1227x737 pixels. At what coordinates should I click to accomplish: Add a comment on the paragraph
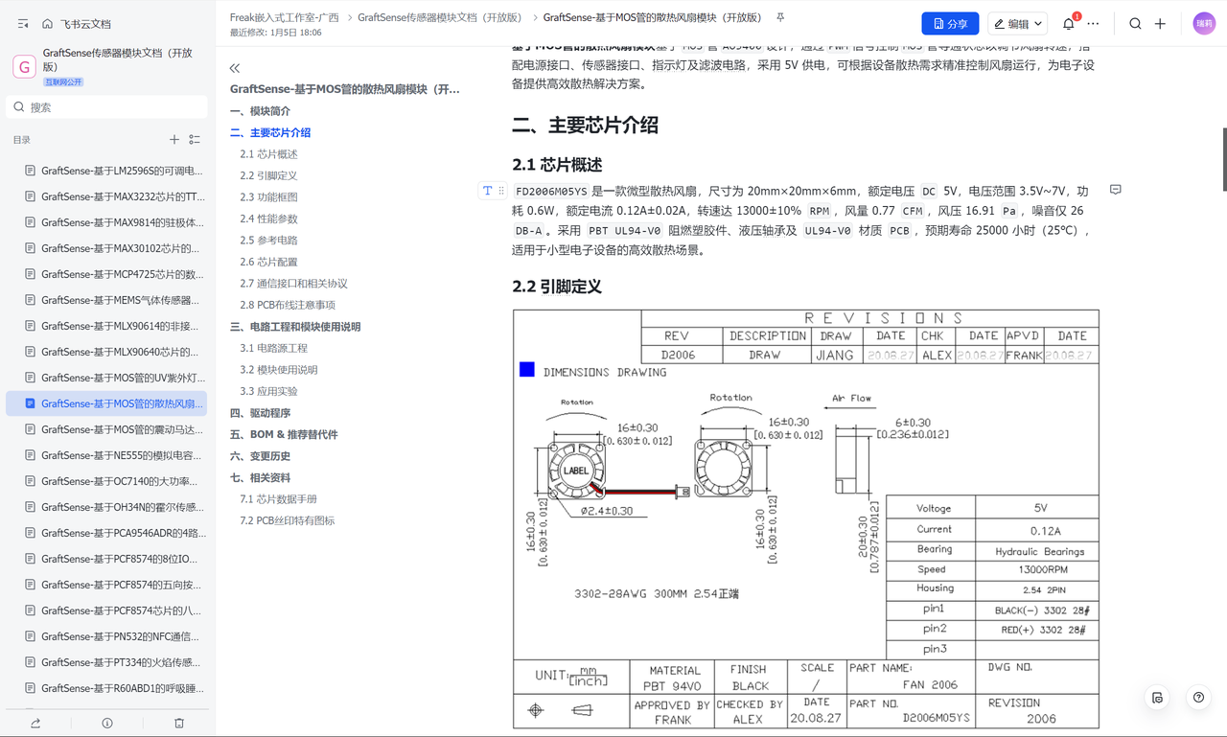coord(1115,190)
